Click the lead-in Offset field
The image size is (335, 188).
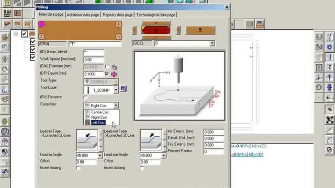86,162
